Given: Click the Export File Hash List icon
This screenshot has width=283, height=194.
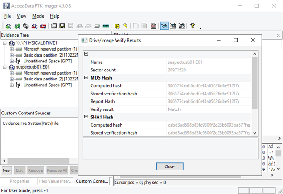Looking at the screenshot, I should [144, 26].
